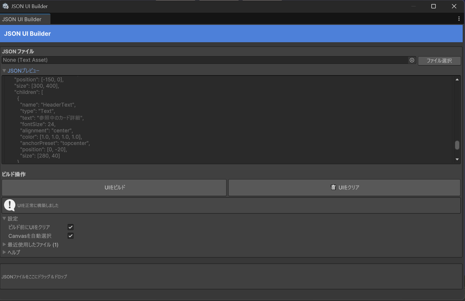The width and height of the screenshot is (465, 301).
Task: Toggle ビルド前にUIをクリア checkbox
Action: click(70, 227)
